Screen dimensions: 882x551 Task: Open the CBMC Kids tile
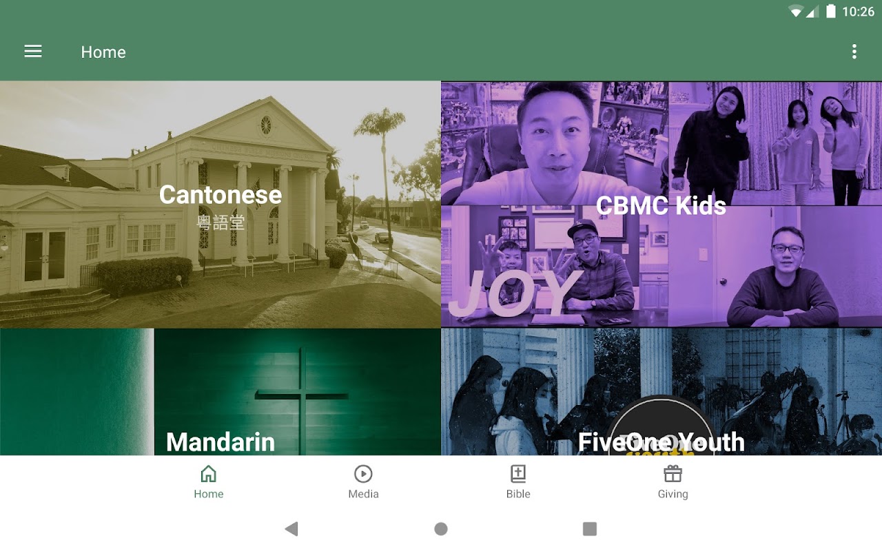tap(661, 205)
